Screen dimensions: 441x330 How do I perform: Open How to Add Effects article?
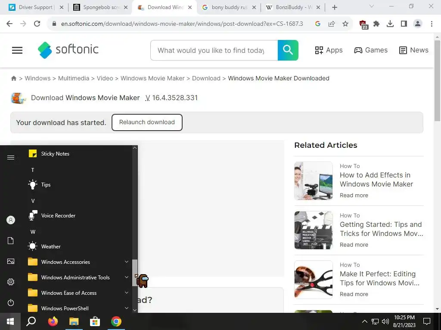coord(376,180)
